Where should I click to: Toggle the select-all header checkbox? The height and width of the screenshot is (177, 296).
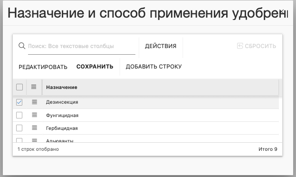click(19, 87)
